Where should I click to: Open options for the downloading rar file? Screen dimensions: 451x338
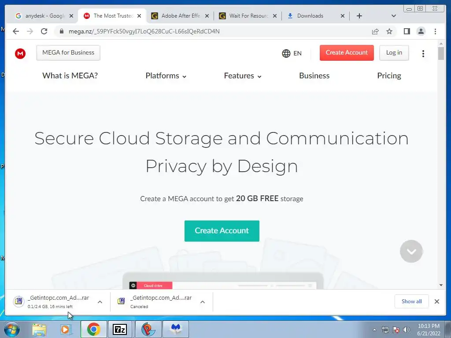(100, 302)
